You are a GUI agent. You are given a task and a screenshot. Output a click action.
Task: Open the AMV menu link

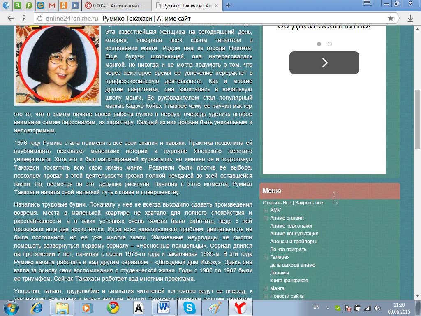(x=275, y=210)
